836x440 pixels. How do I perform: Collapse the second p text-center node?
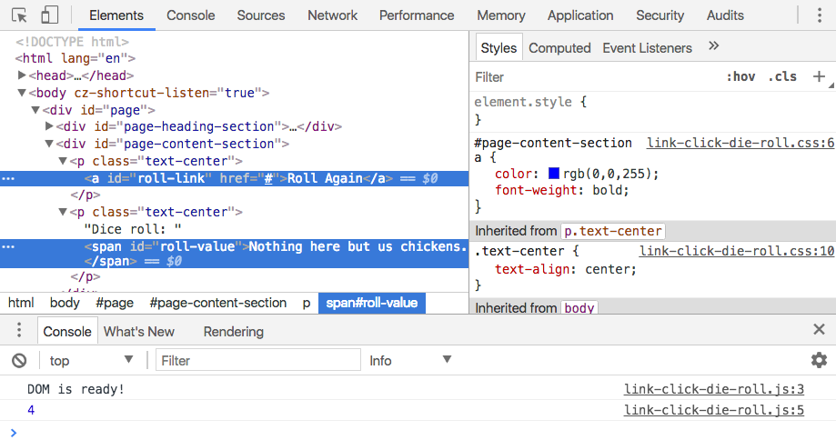coord(63,212)
